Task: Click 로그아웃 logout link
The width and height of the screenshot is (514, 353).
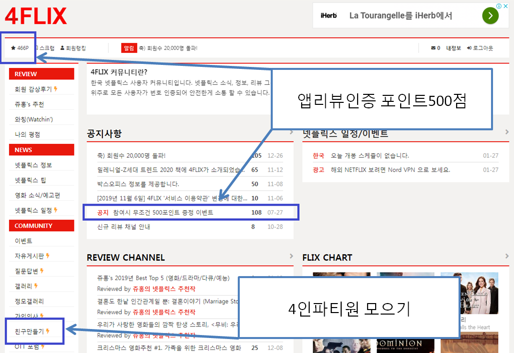Action: point(480,48)
